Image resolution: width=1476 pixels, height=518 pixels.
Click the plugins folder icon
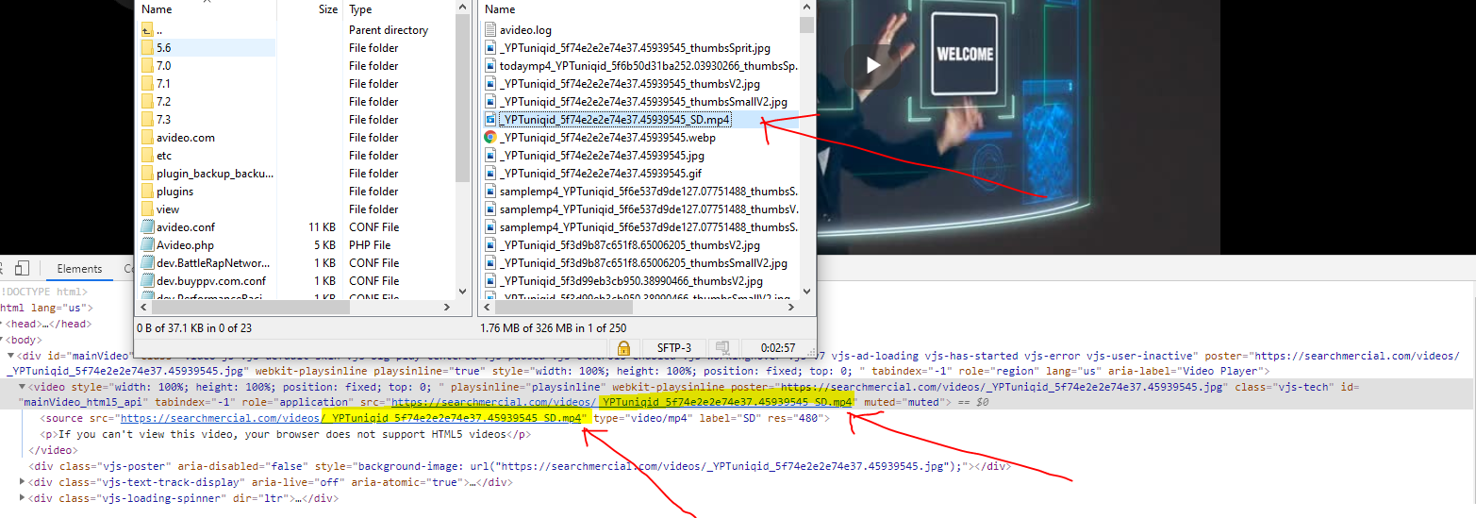click(147, 192)
